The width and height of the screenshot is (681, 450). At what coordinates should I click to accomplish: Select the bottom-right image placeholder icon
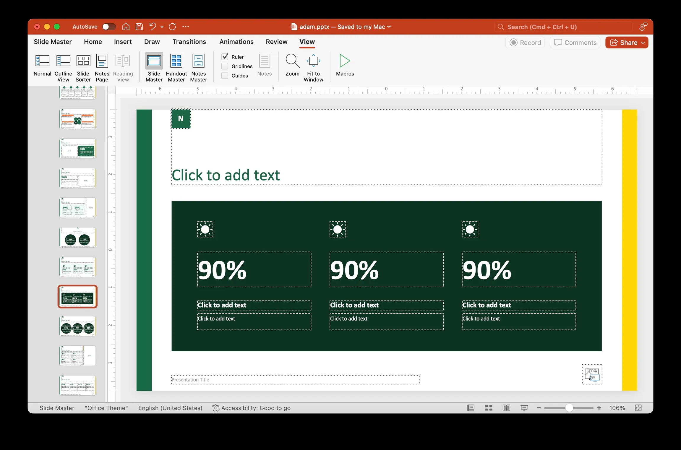(592, 374)
